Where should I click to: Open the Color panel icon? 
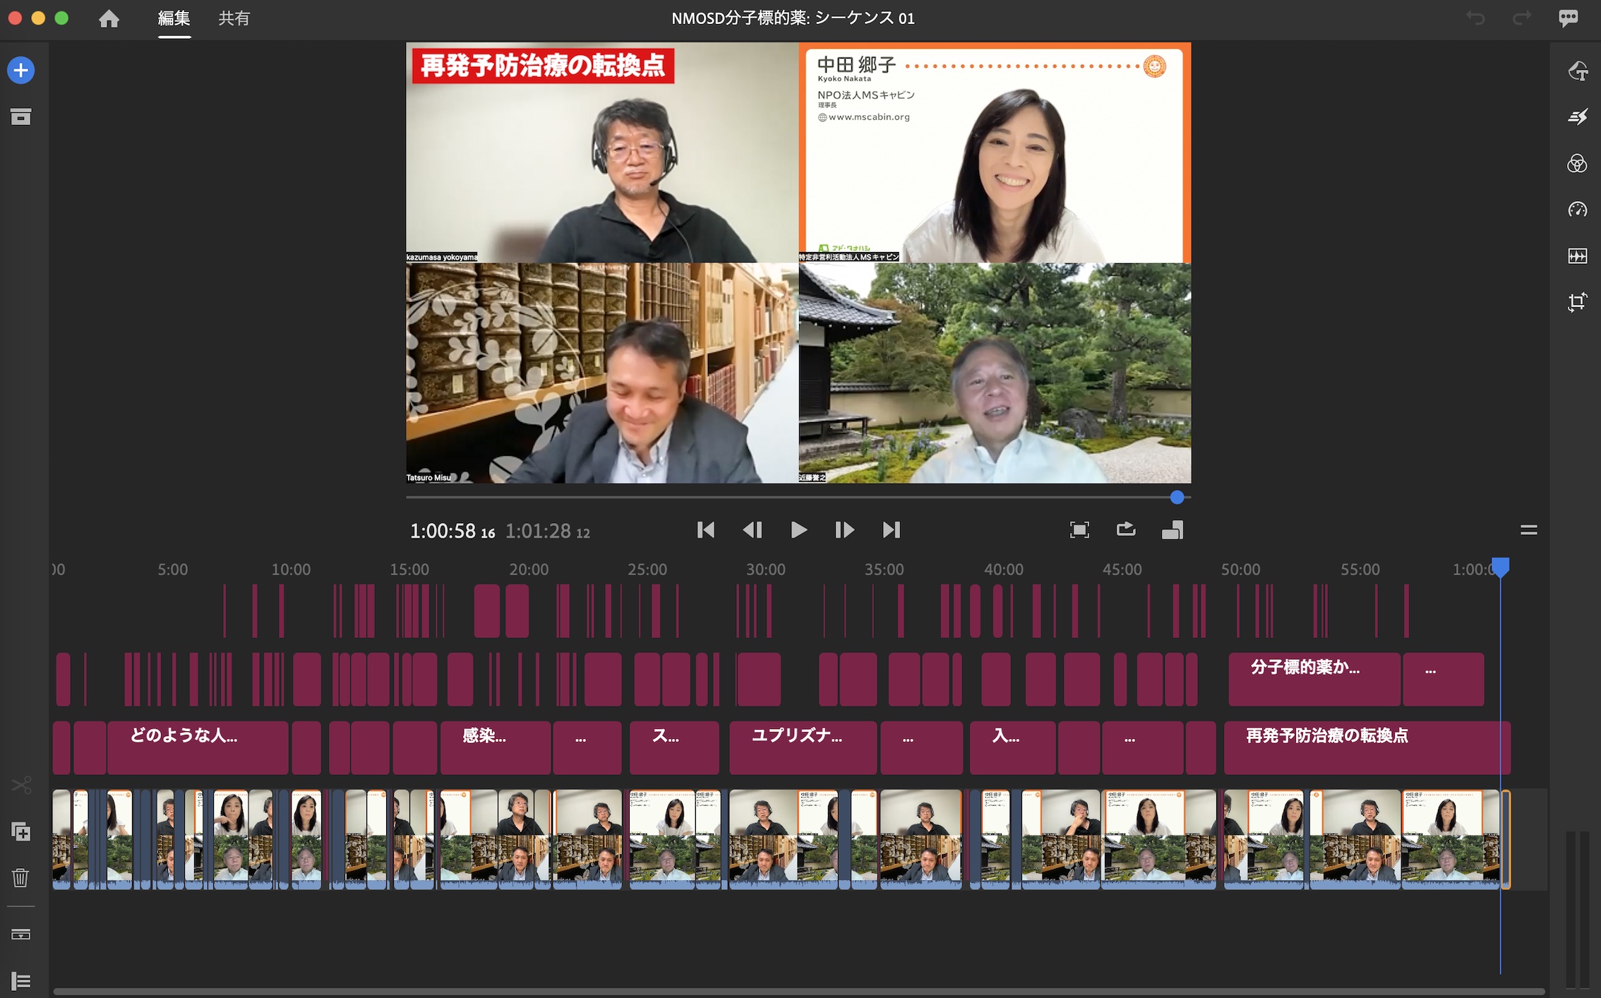1577,164
